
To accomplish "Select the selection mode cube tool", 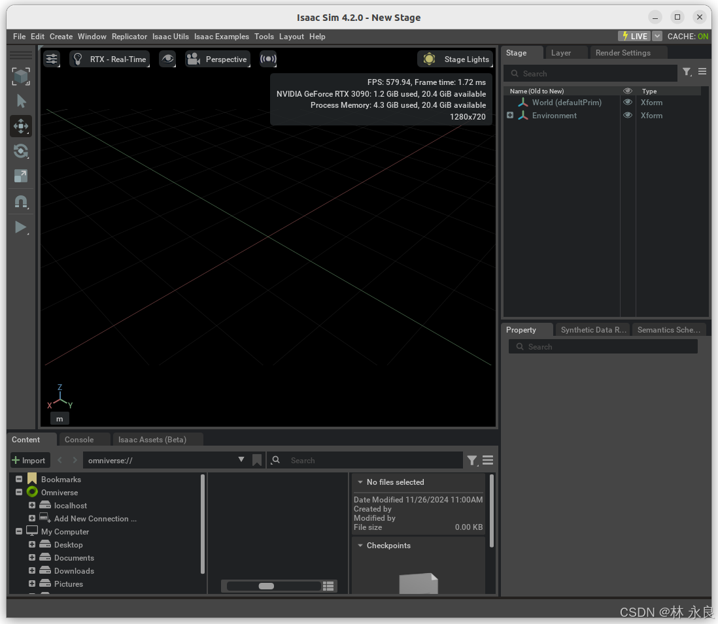I will click(21, 76).
